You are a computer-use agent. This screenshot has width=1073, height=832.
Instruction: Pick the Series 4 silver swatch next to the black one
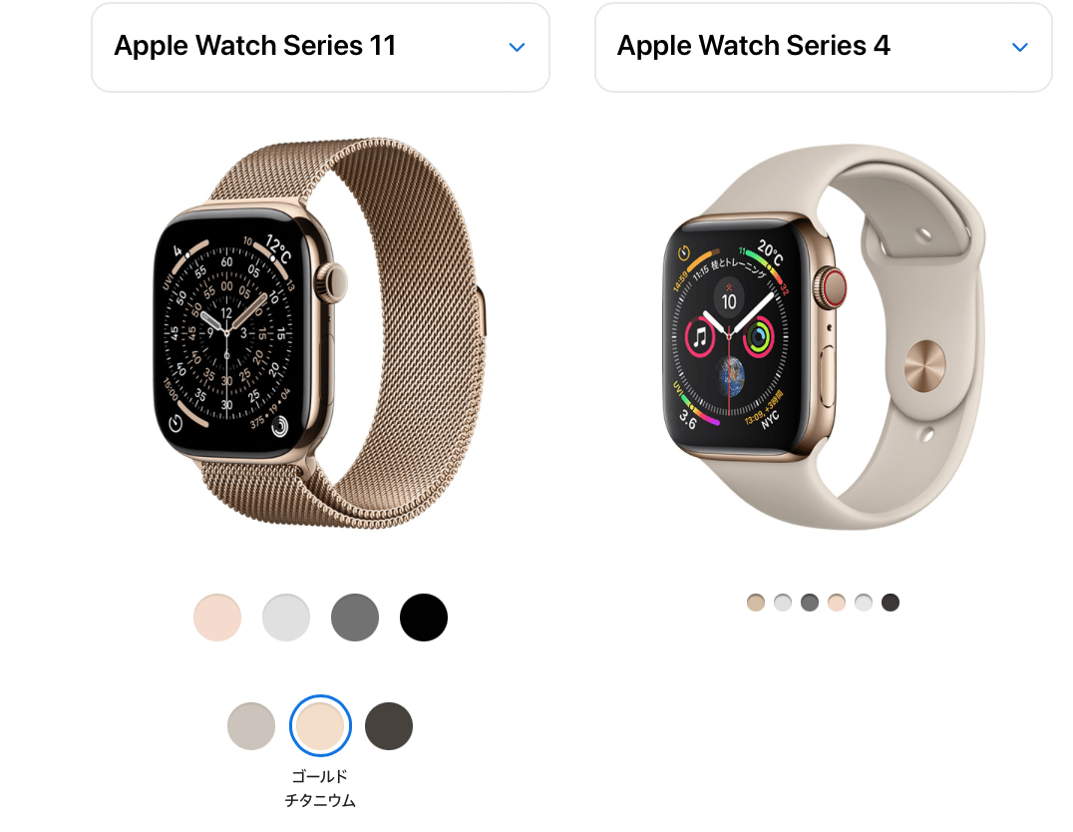[x=864, y=603]
